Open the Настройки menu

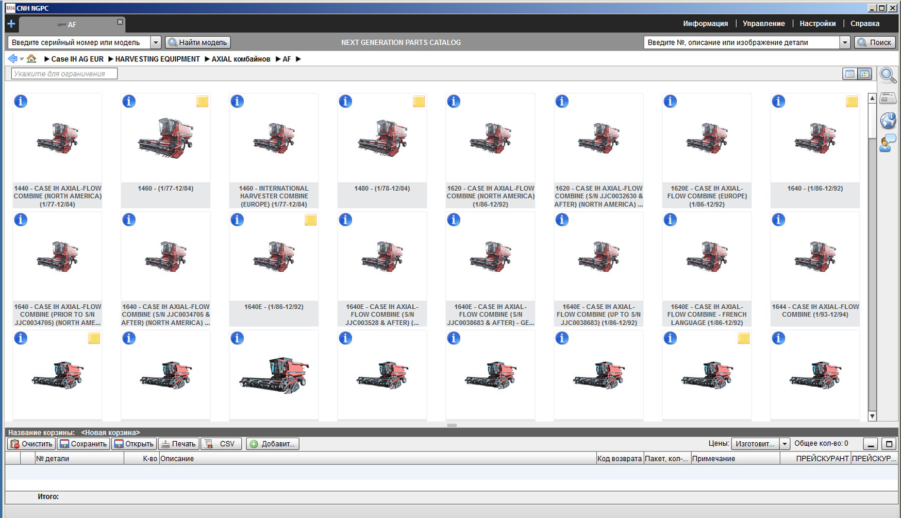(x=817, y=24)
